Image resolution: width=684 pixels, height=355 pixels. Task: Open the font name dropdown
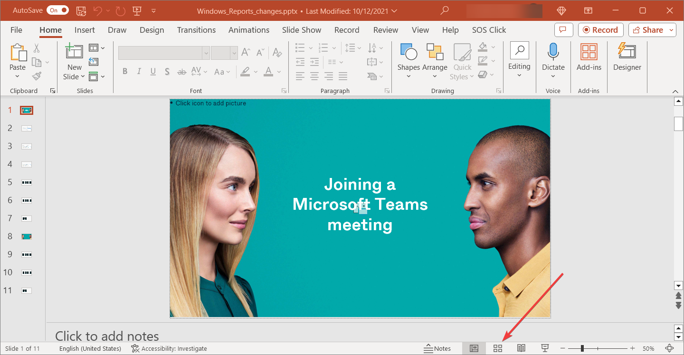[206, 53]
